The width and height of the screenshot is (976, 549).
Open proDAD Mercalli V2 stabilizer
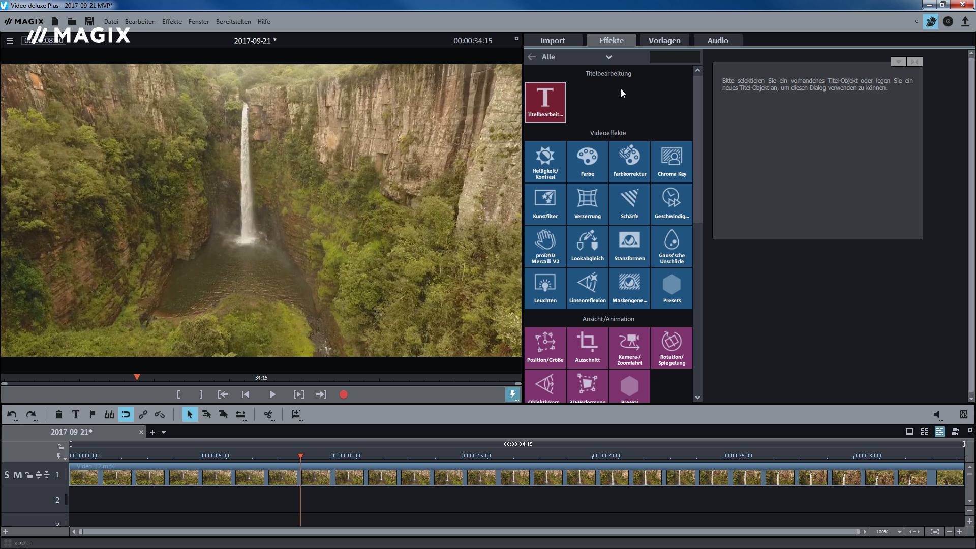click(545, 247)
